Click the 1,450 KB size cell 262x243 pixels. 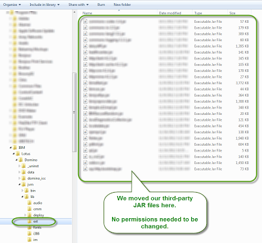(x=242, y=163)
